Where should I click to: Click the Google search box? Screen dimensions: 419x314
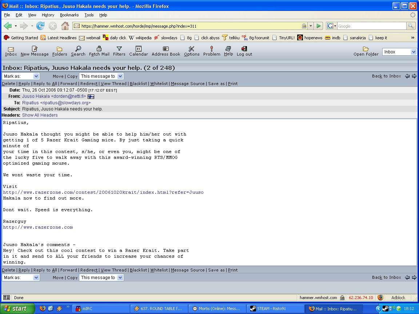pyautogui.click(x=371, y=26)
